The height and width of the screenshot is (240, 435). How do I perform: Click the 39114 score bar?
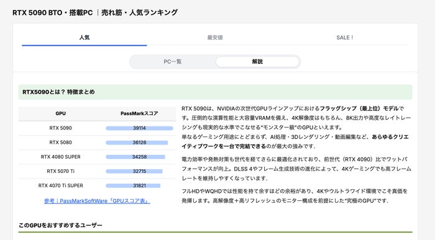139,128
